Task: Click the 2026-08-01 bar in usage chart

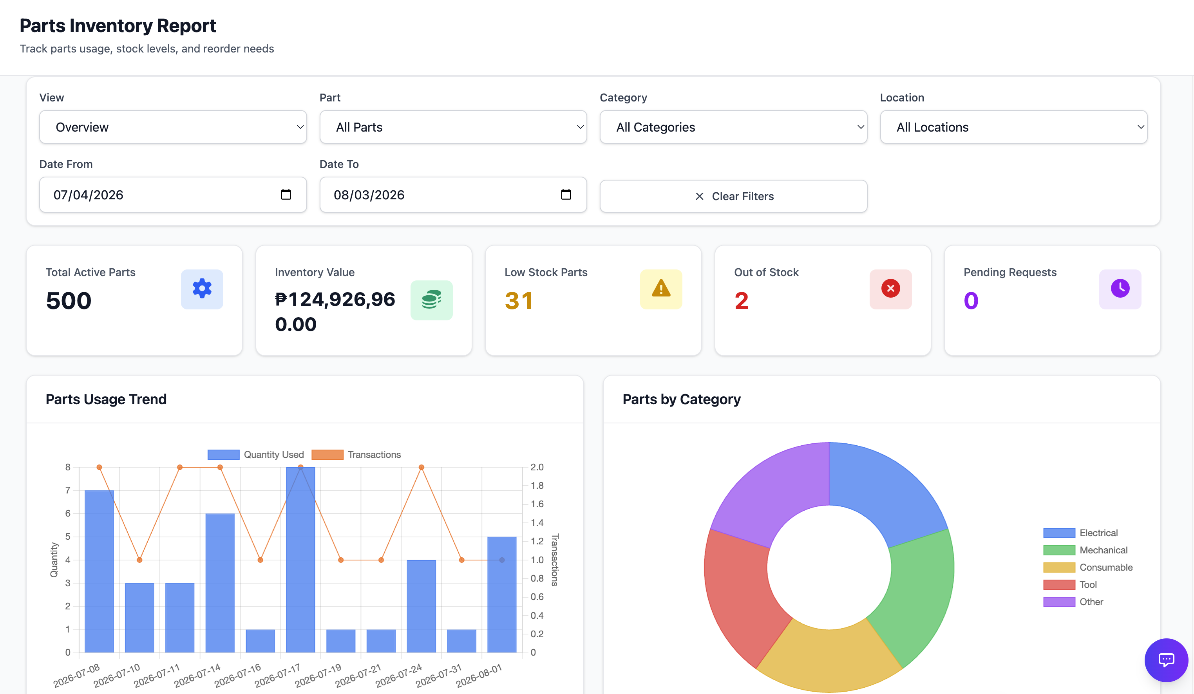Action: pos(502,595)
